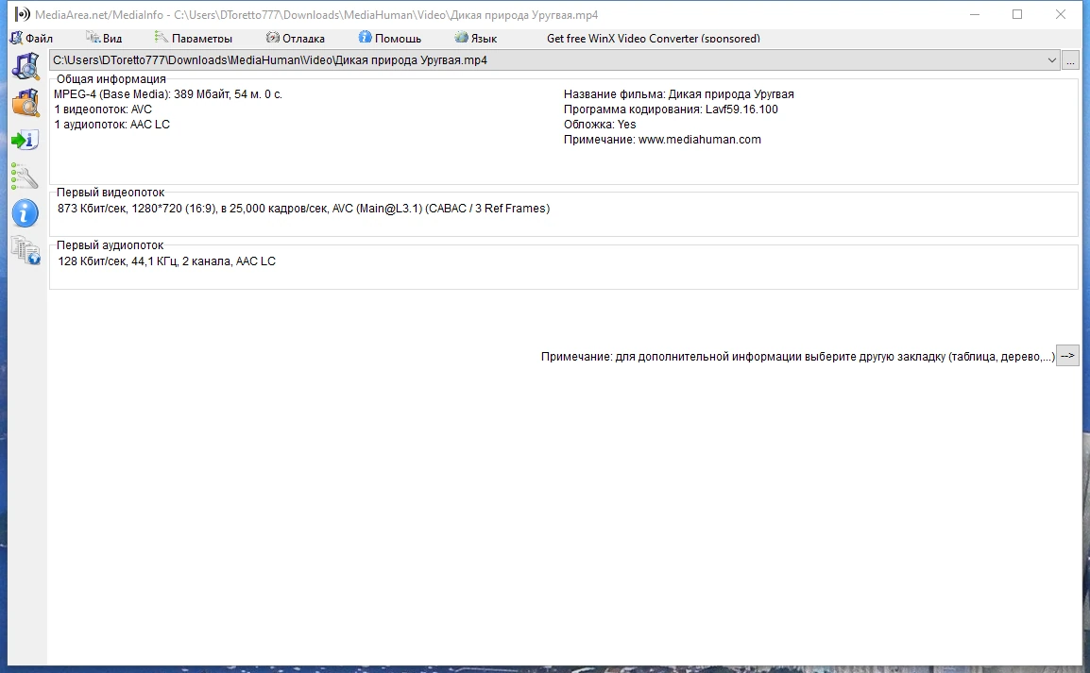Click the 'Примечание: www.mediahuman.com' text
Screen dimensions: 1090x673
pos(662,140)
